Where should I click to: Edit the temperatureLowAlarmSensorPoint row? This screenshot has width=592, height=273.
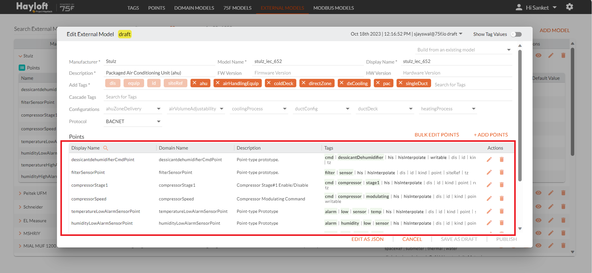click(x=489, y=211)
